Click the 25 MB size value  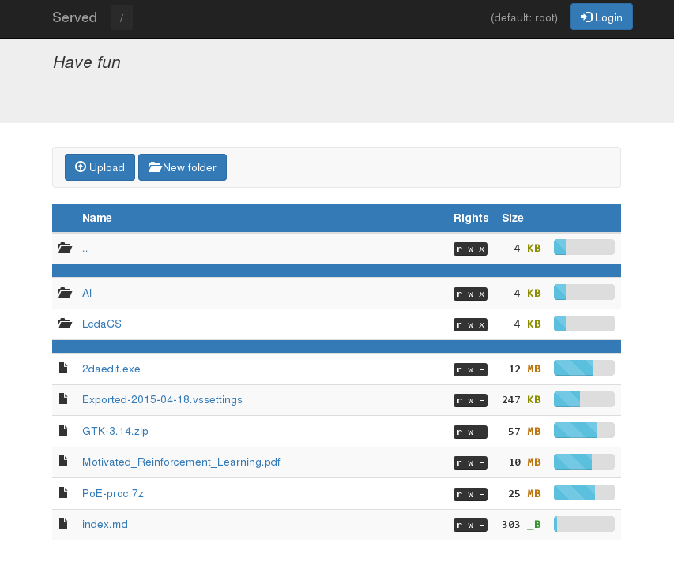[525, 494]
